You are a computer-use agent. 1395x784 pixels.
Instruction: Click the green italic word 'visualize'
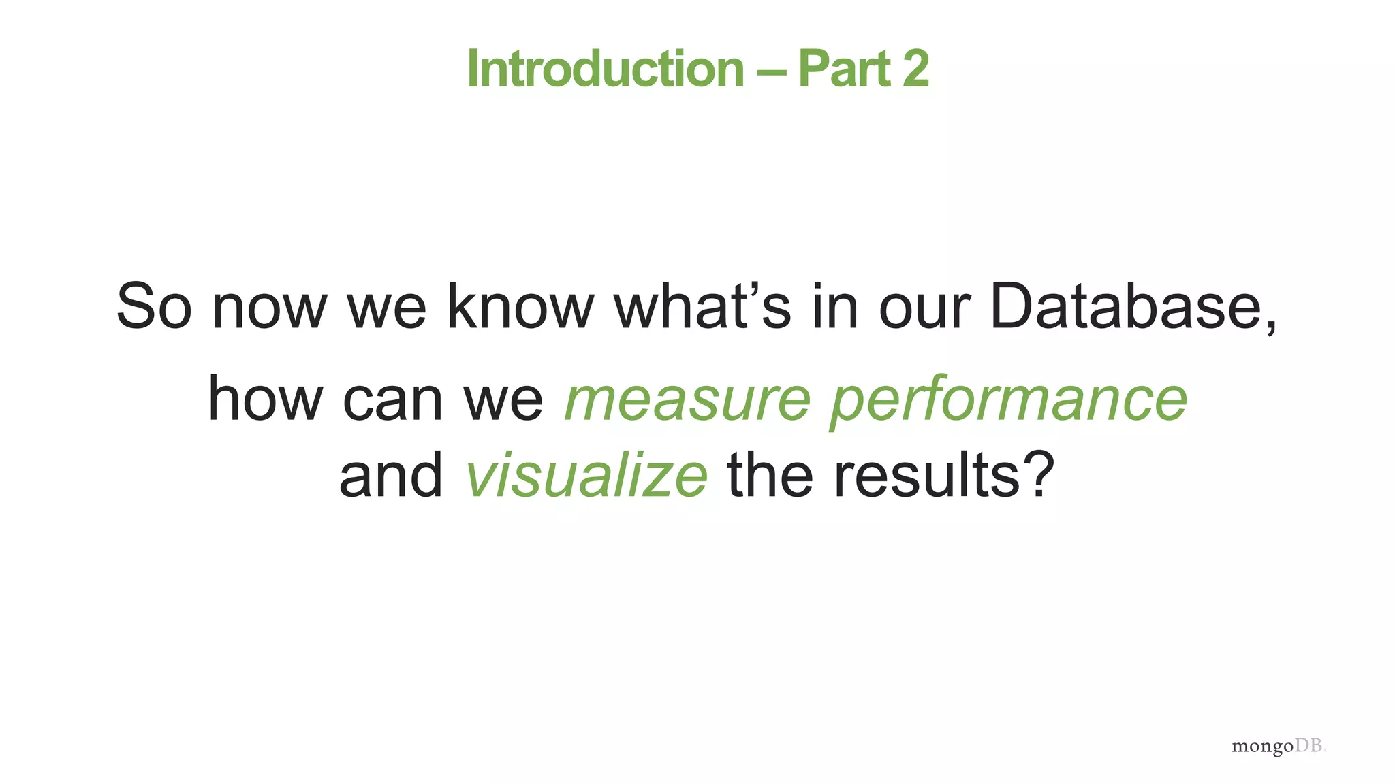pos(586,475)
